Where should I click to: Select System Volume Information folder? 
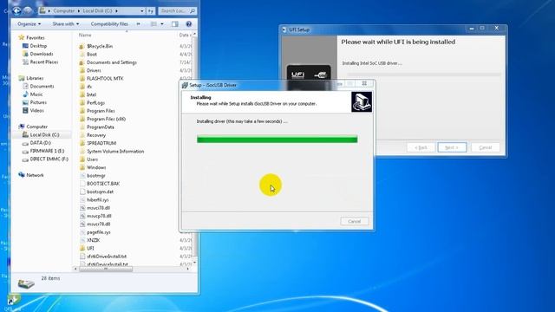(115, 151)
